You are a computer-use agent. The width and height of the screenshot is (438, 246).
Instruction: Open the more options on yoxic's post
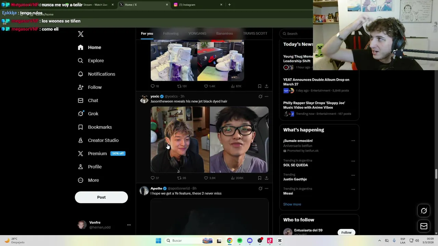(x=267, y=96)
